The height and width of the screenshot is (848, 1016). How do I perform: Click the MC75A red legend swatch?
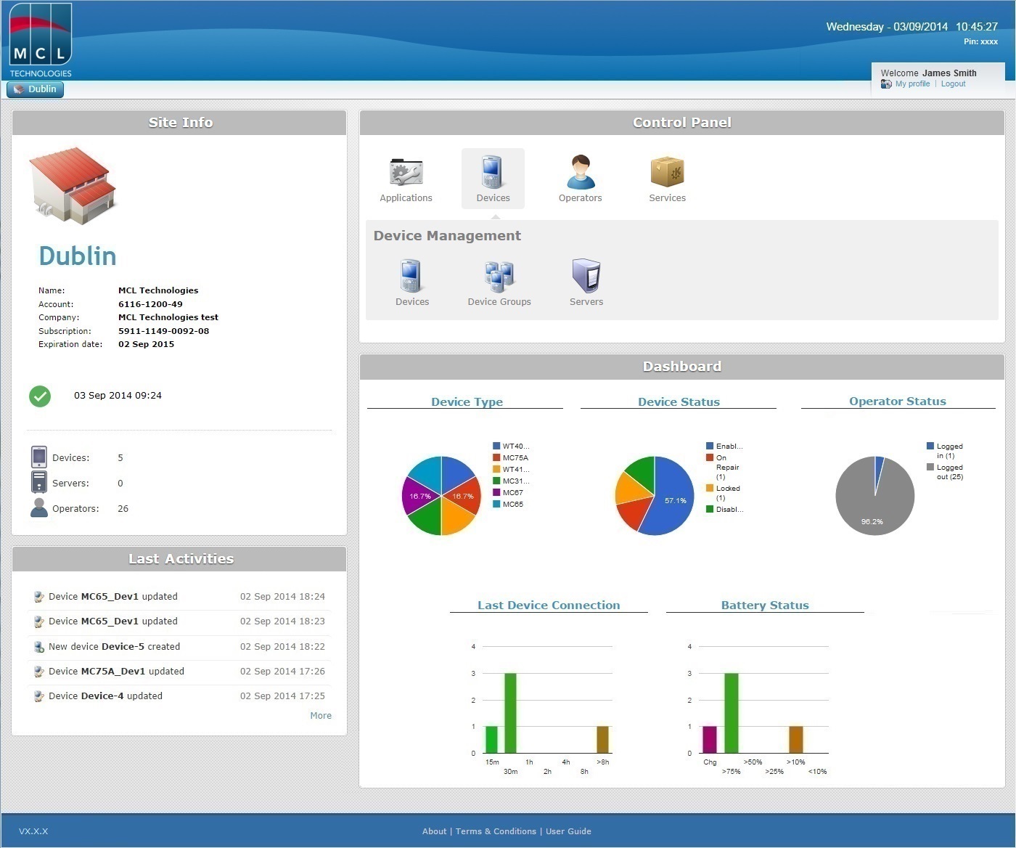click(496, 457)
